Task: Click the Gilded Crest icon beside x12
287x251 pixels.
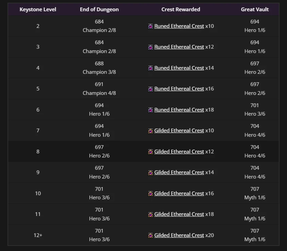Action: [150, 152]
